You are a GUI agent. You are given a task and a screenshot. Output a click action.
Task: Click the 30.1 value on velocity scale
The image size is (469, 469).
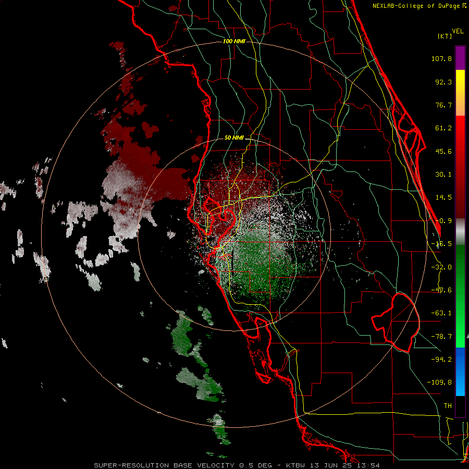[x=443, y=175]
